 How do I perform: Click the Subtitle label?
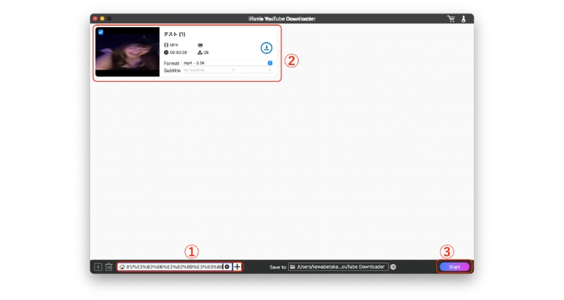tap(172, 70)
